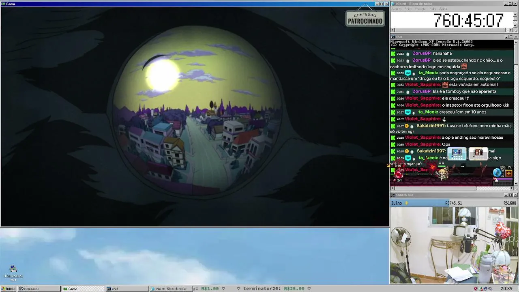Image resolution: width=519 pixels, height=292 pixels.
Task: Click Violet_Sapphire username beside 'ele cresceu'
Action: click(x=423, y=99)
